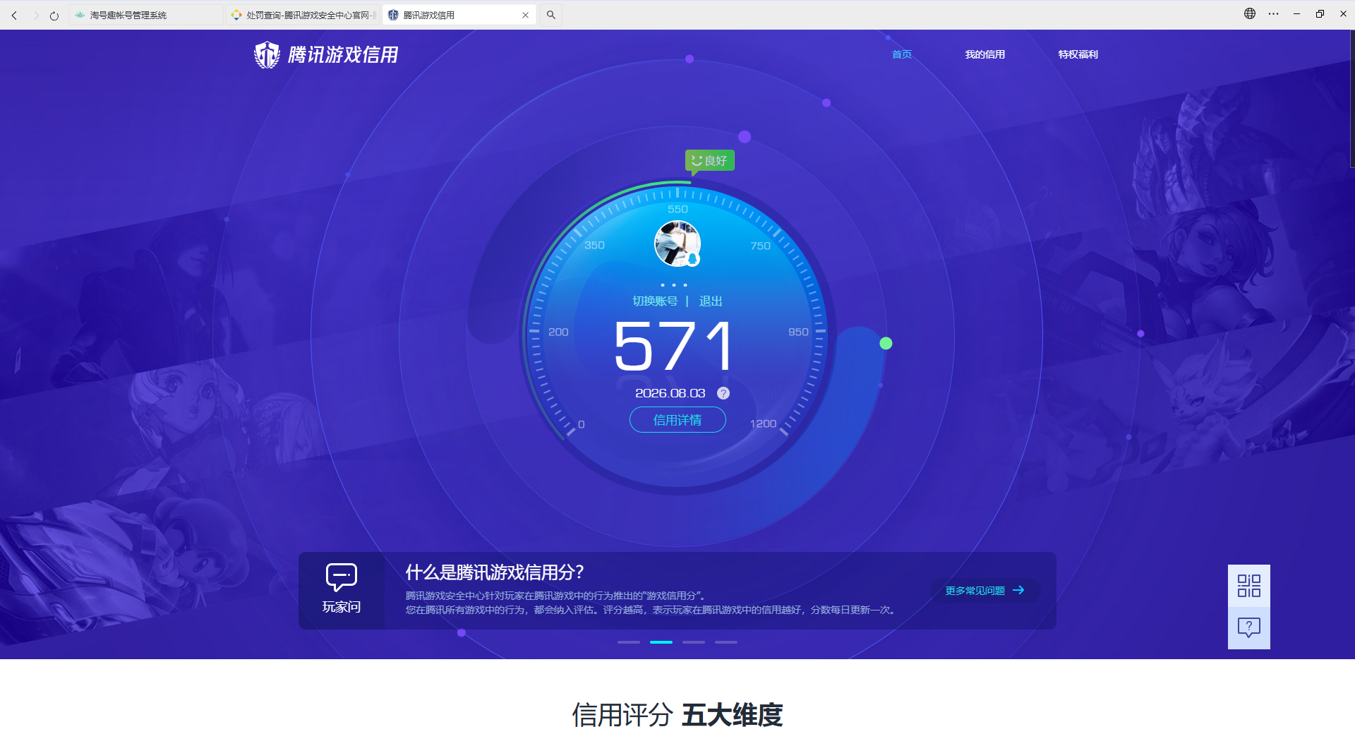
Task: Click the 切换账号 link
Action: click(655, 301)
